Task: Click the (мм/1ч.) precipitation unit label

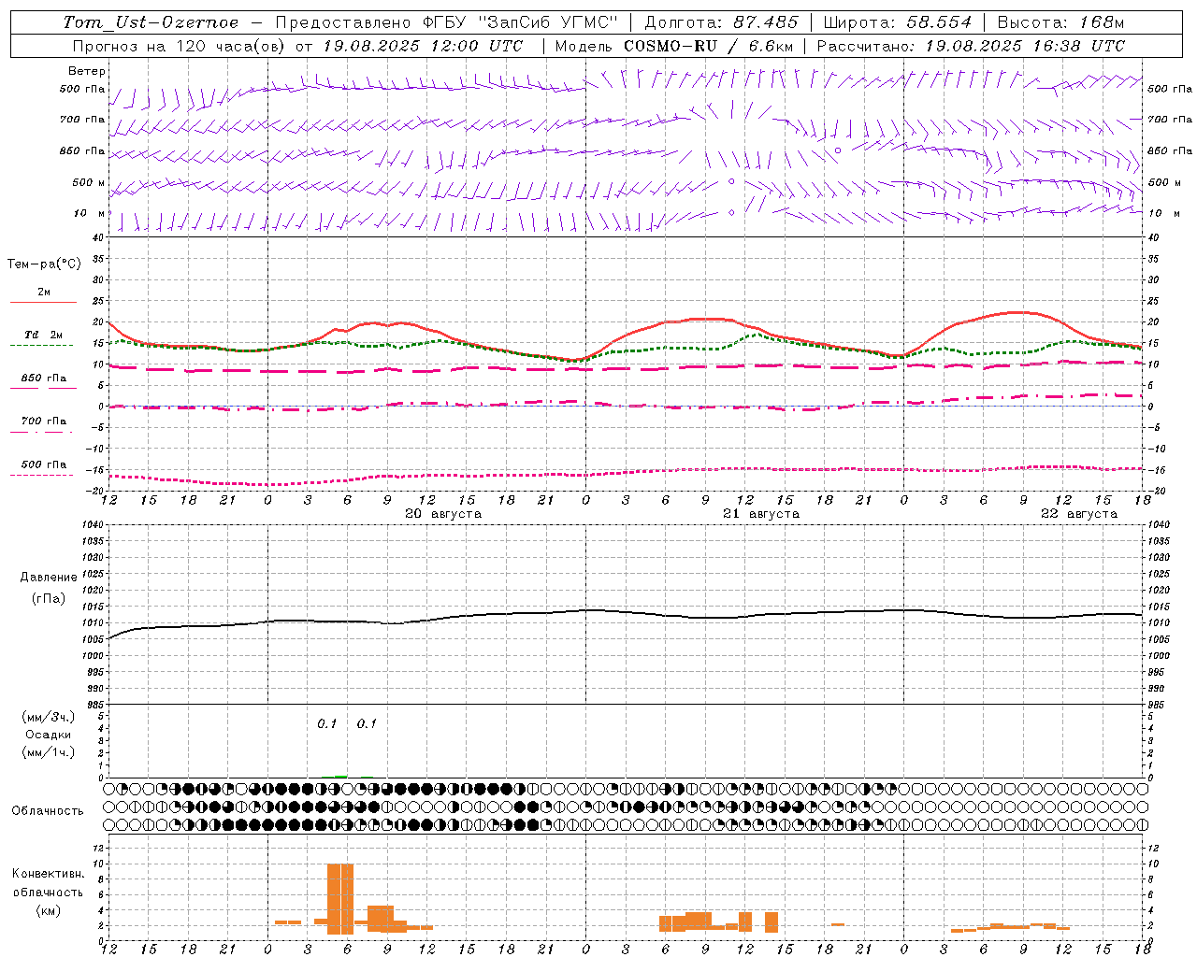Action: (49, 752)
